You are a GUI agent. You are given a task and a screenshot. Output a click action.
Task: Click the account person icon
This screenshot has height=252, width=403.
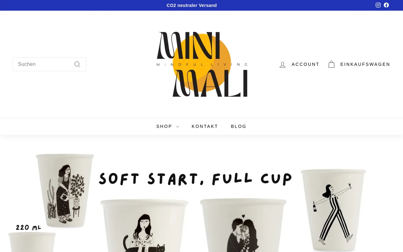pos(282,65)
